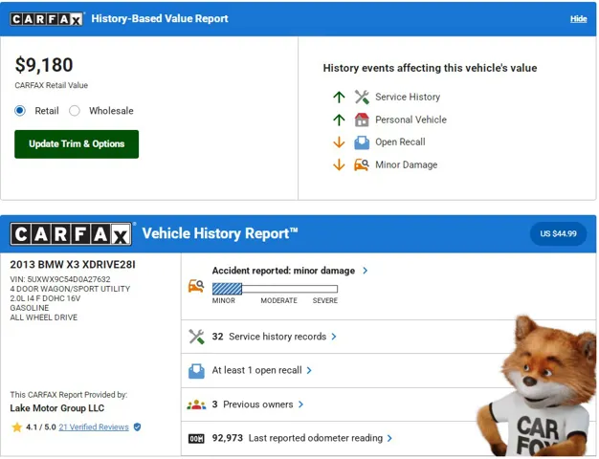The height and width of the screenshot is (459, 599).
Task: Click the Minor Damage car icon
Action: pos(362,164)
